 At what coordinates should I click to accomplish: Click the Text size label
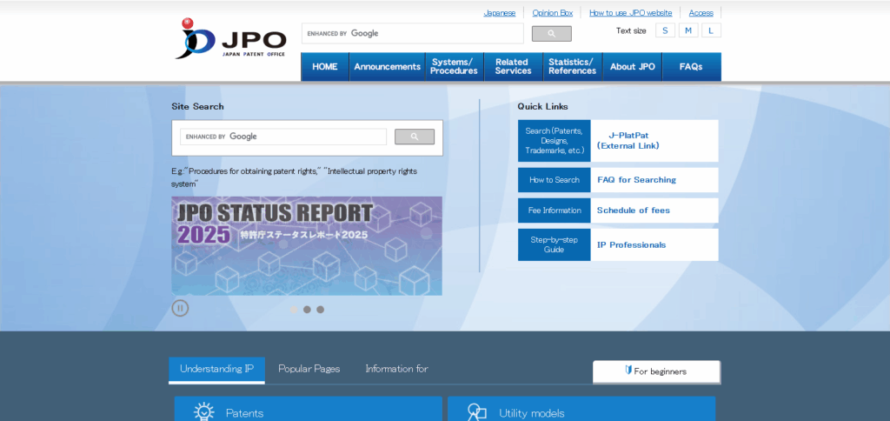pyautogui.click(x=631, y=30)
